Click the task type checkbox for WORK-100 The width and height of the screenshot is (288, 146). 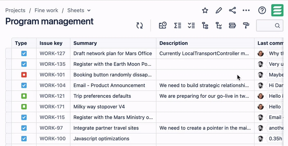(x=24, y=138)
